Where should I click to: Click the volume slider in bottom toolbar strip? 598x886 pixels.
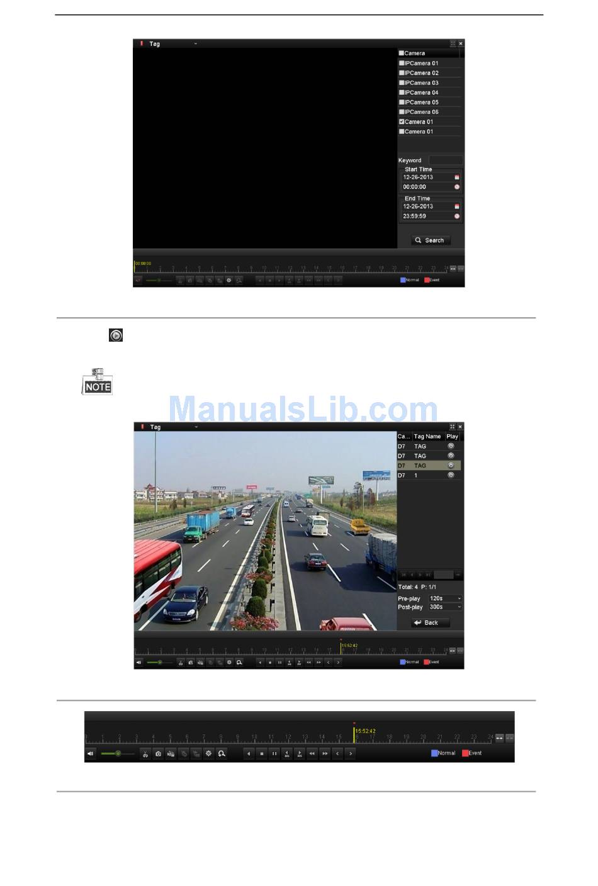click(118, 753)
